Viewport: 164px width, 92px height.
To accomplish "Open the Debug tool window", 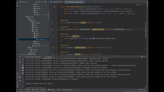I will click(44, 90).
